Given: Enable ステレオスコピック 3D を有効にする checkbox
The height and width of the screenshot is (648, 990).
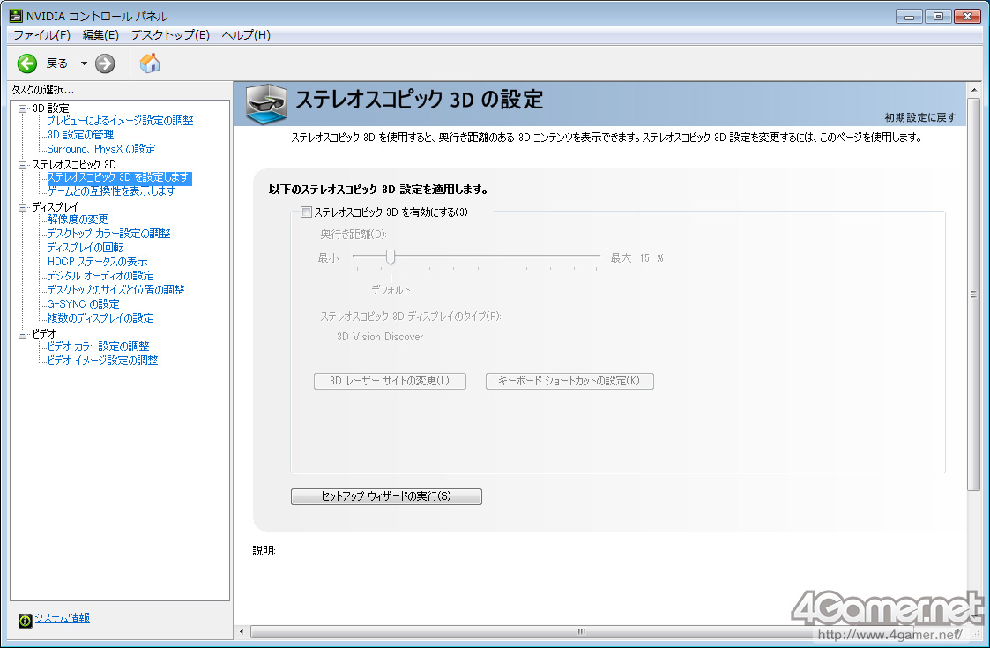Looking at the screenshot, I should tap(306, 212).
